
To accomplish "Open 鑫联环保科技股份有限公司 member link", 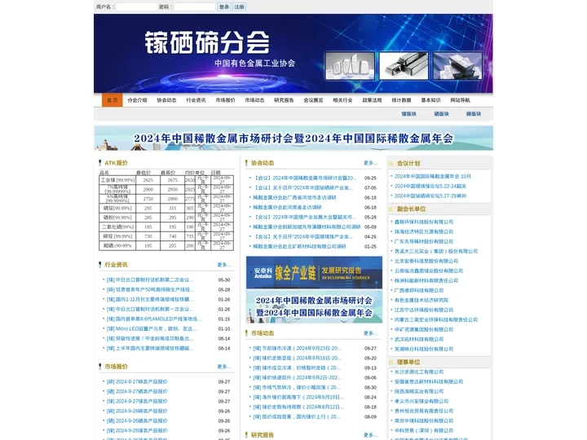I will [x=424, y=222].
